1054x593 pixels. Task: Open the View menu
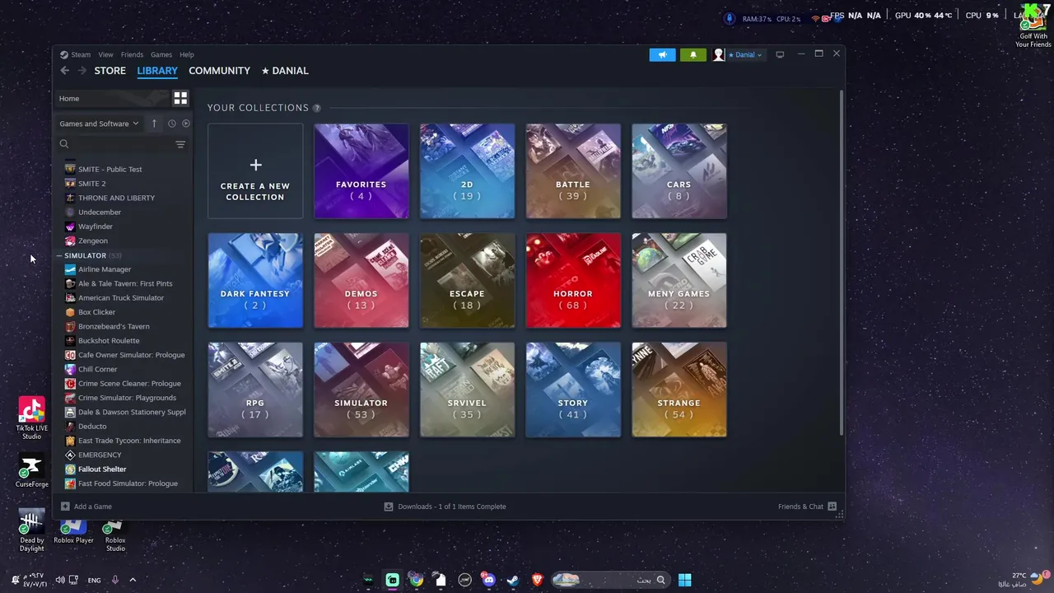[106, 54]
